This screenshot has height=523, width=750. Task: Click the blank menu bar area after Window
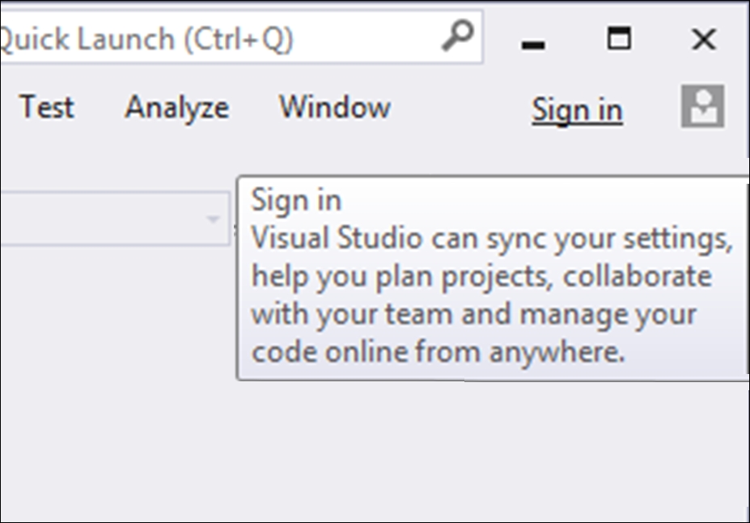tap(460, 108)
